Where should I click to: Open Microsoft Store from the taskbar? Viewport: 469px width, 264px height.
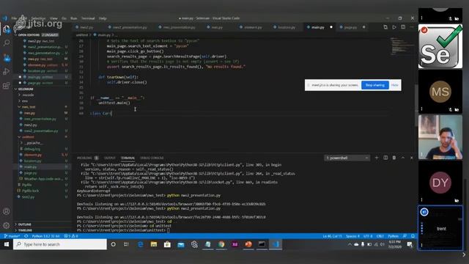point(167,244)
